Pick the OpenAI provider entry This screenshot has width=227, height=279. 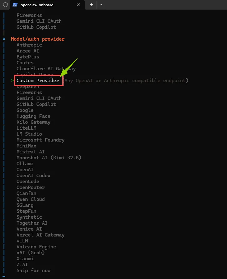pyautogui.click(x=25, y=170)
